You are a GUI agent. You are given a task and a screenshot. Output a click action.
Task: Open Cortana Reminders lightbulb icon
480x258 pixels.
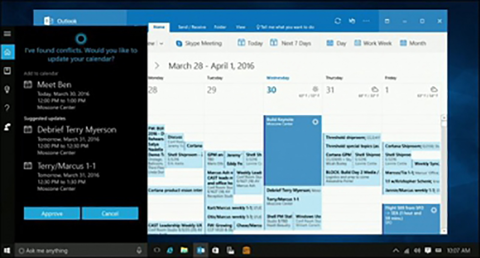7,89
